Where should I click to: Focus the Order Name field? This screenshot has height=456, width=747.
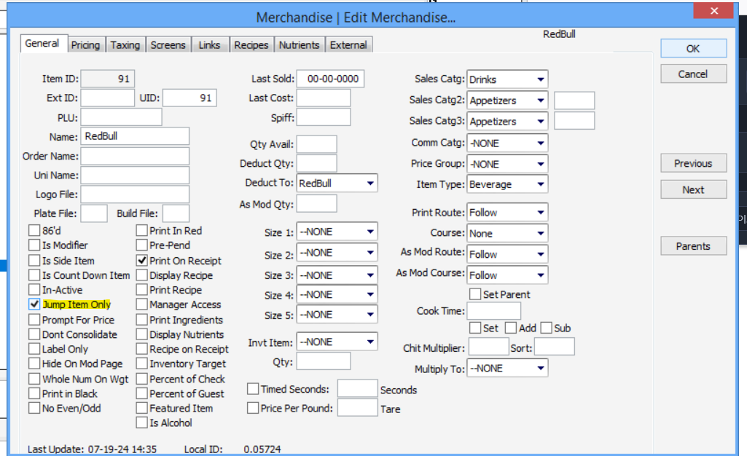pos(135,156)
